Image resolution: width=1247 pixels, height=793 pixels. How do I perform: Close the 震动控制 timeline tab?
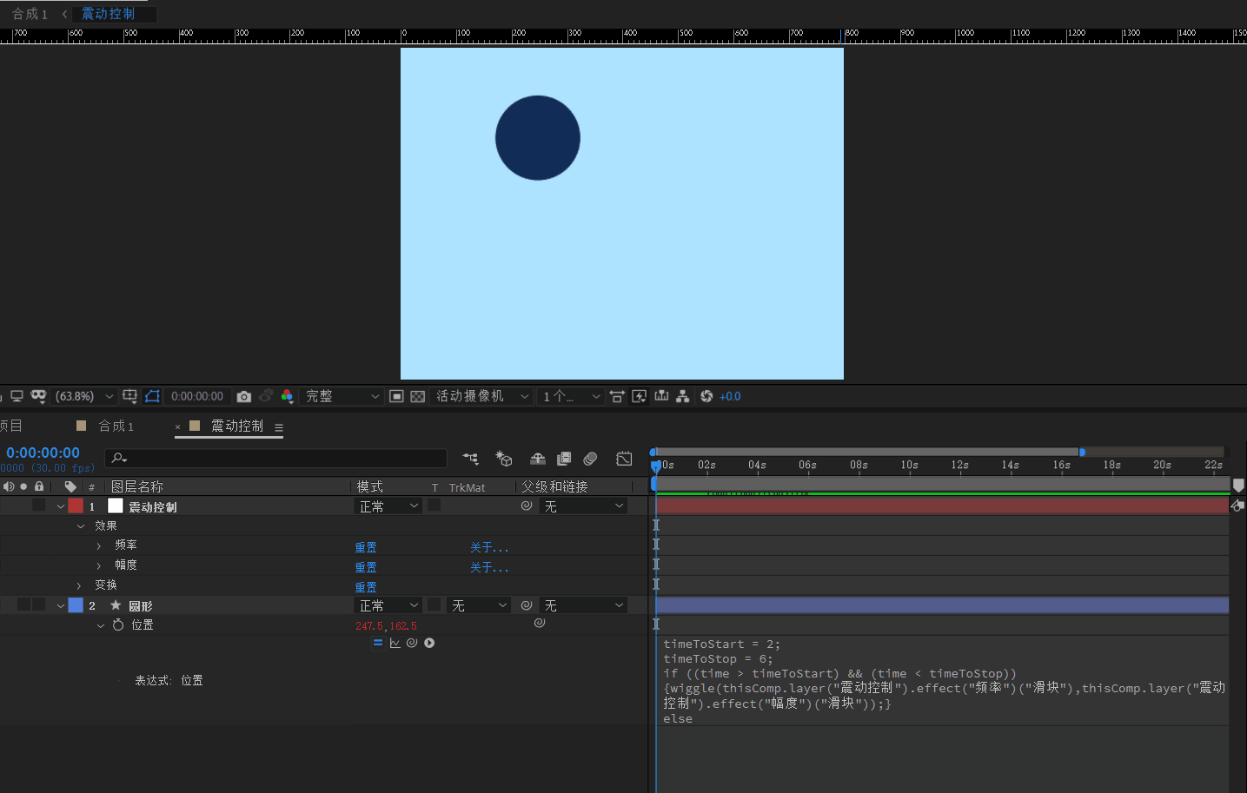[x=177, y=426]
